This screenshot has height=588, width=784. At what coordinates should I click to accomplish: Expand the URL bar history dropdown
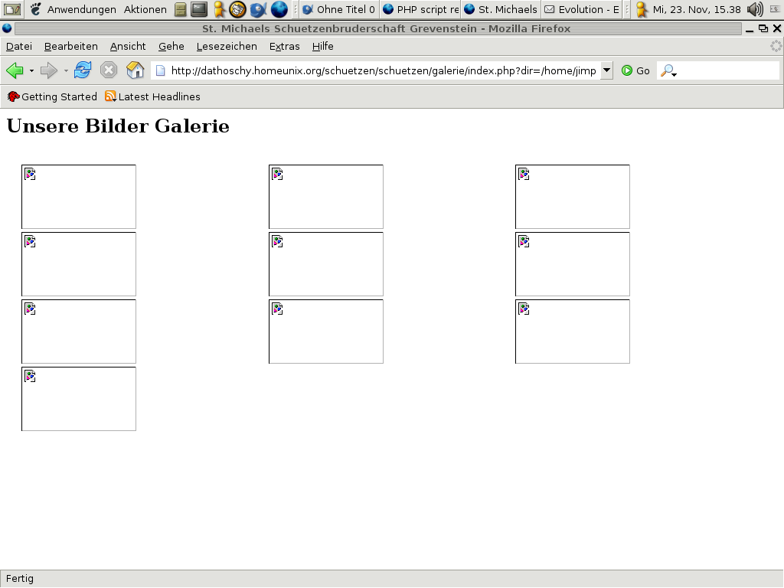point(606,70)
